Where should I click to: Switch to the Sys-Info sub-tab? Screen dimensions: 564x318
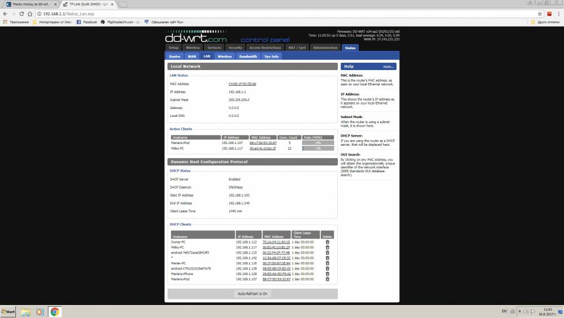click(x=272, y=56)
